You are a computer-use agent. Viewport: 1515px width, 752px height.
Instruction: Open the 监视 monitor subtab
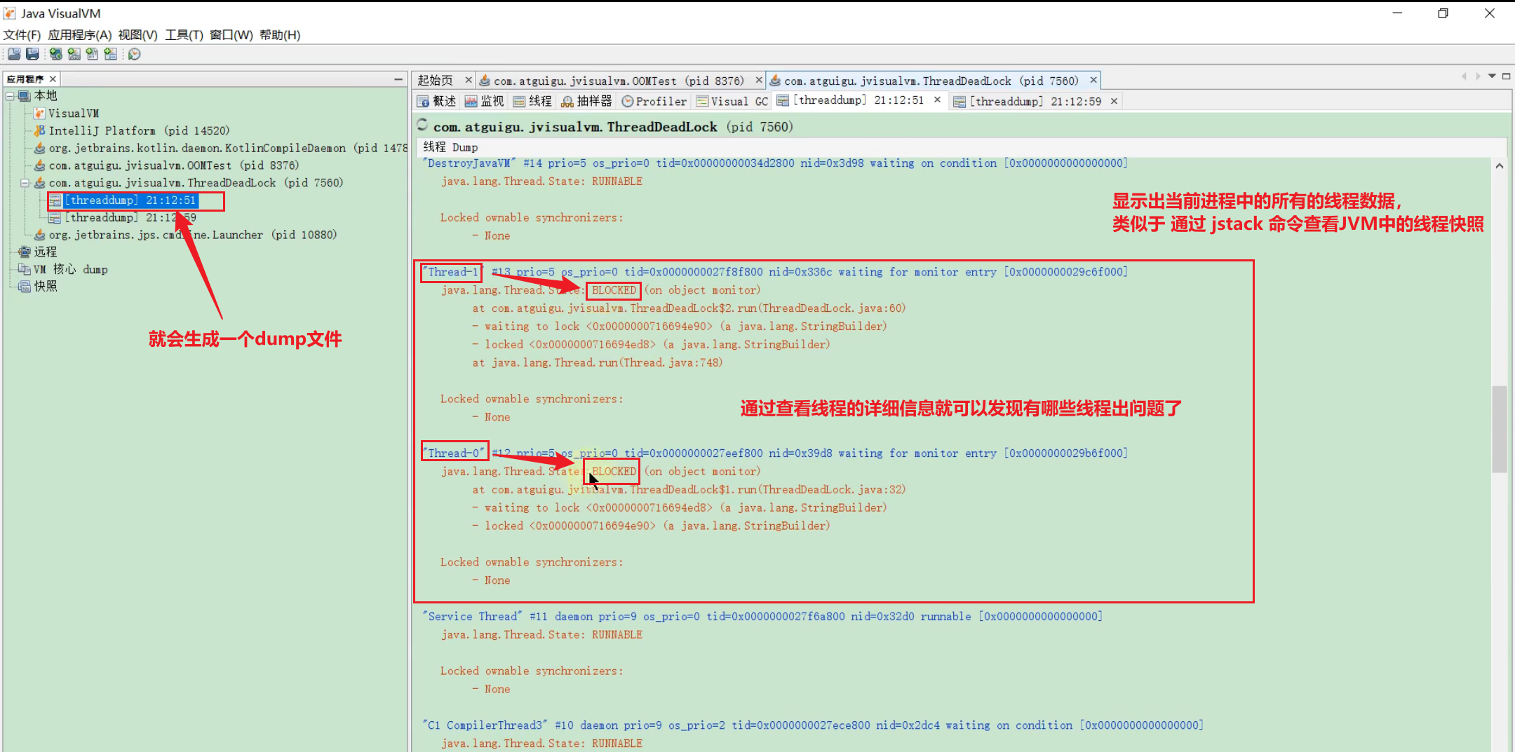[485, 102]
